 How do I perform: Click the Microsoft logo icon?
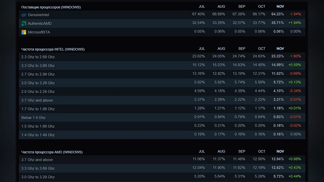[24, 32]
